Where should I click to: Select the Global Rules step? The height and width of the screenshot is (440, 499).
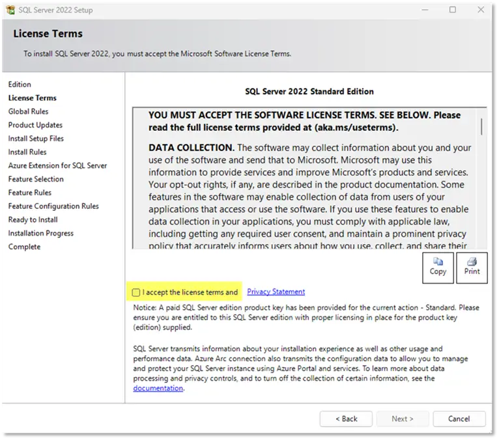[x=28, y=111]
